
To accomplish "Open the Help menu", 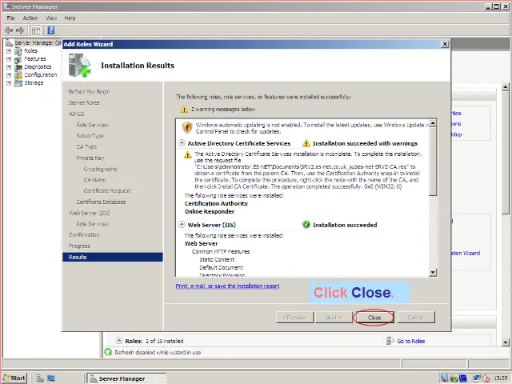I will point(70,18).
